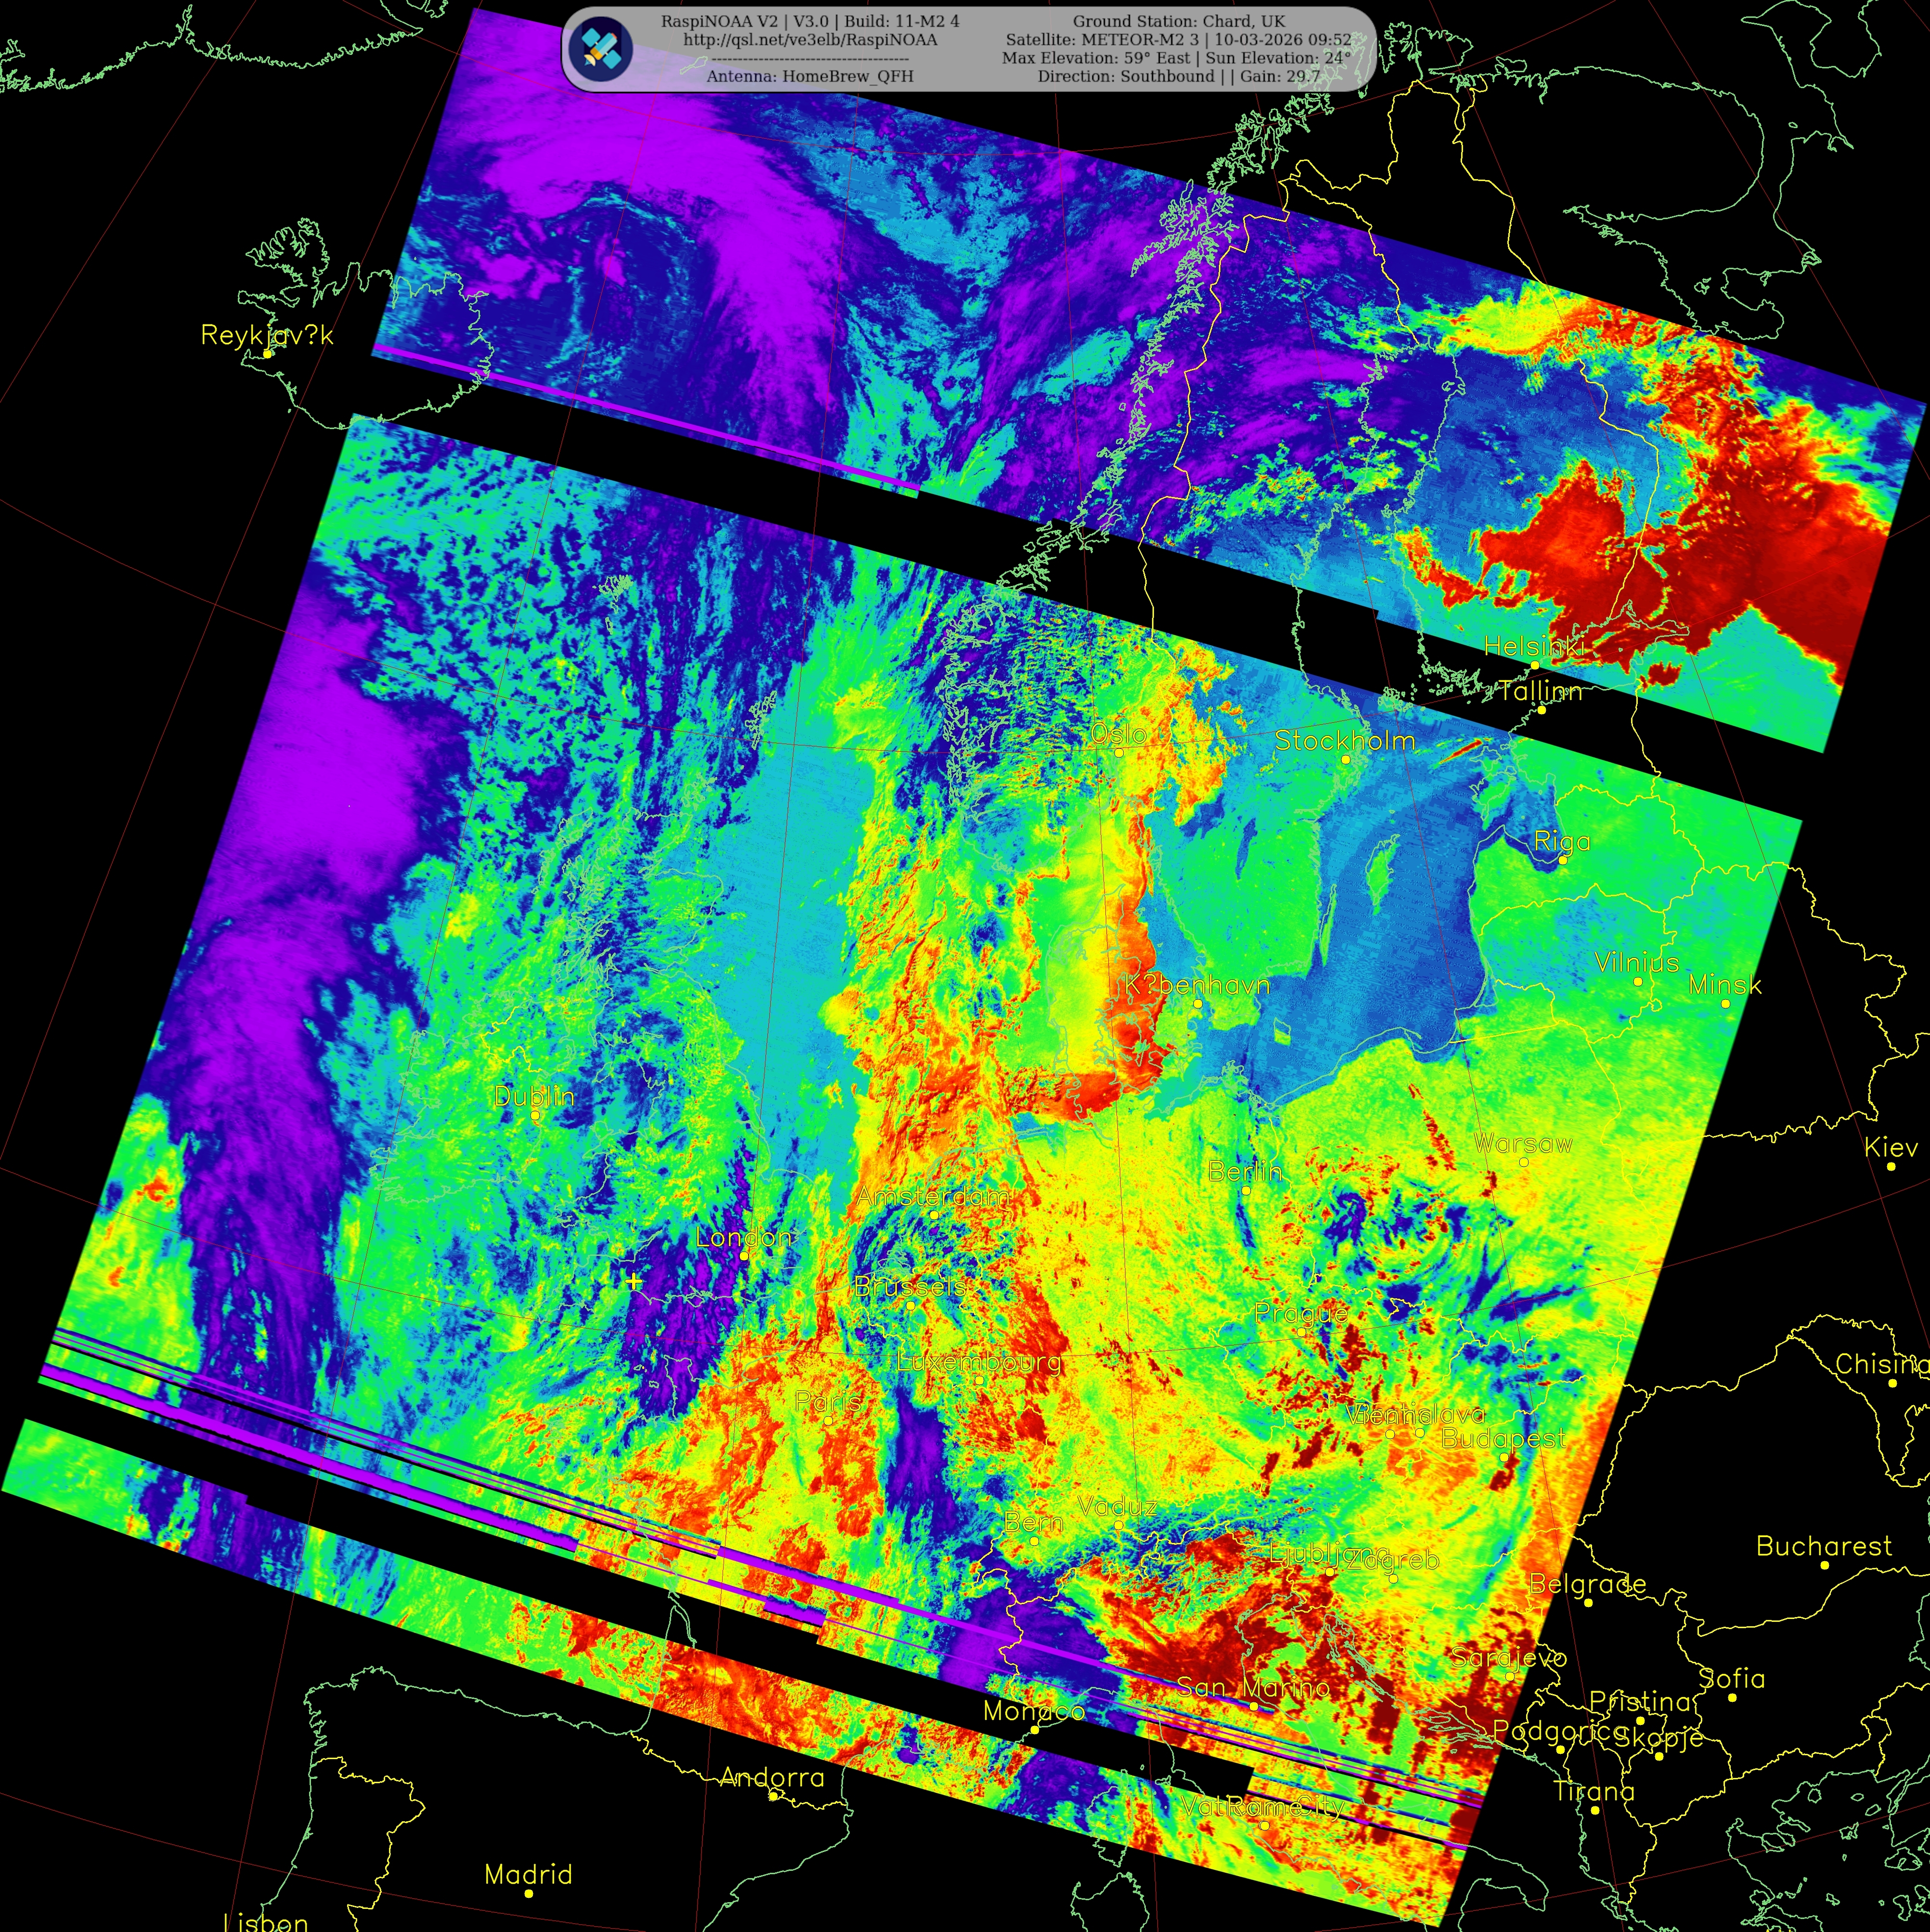Open the qsl.net RaspiNOAA URL
The height and width of the screenshot is (1932, 1930).
(810, 40)
